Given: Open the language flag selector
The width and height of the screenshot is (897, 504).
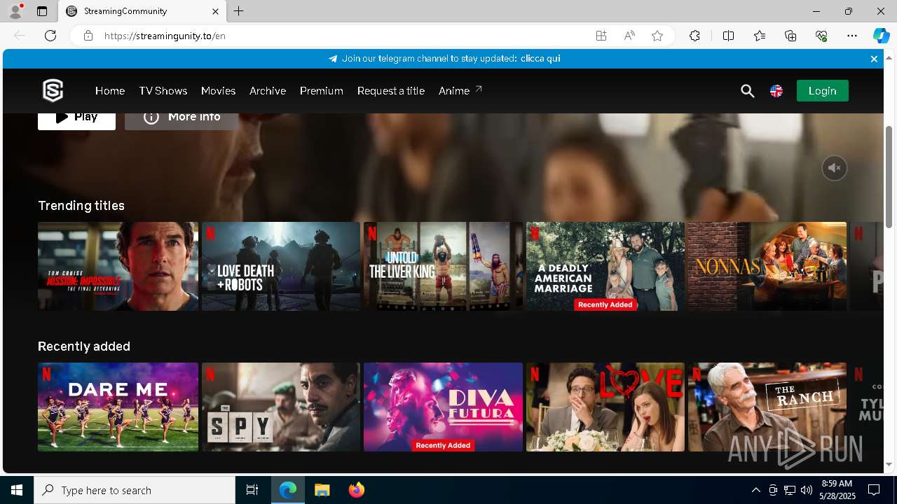Looking at the screenshot, I should click(776, 91).
